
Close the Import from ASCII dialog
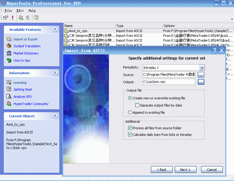click(x=222, y=51)
